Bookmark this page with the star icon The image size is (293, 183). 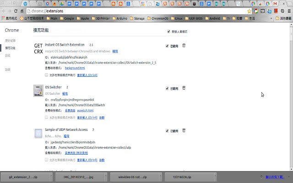[x=249, y=11]
